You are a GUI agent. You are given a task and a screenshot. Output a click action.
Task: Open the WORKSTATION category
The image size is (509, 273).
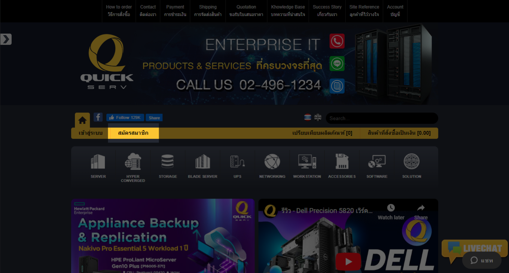click(x=307, y=166)
